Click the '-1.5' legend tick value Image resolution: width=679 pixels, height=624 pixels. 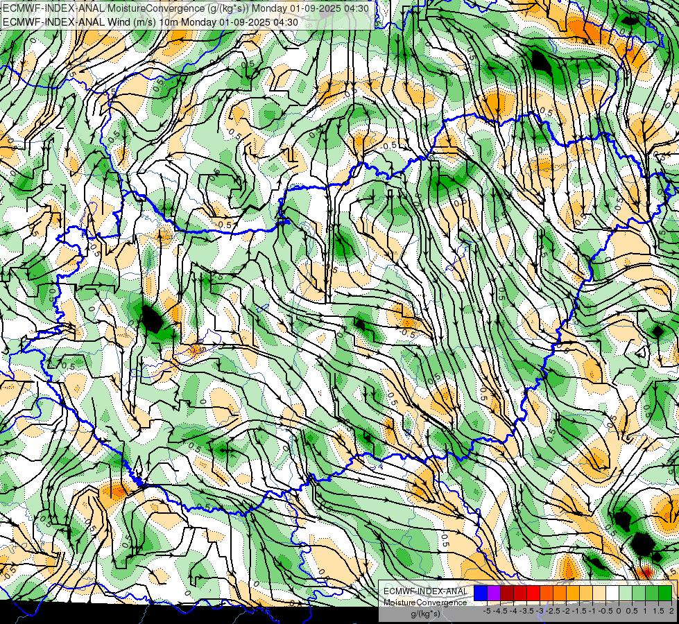tap(579, 611)
